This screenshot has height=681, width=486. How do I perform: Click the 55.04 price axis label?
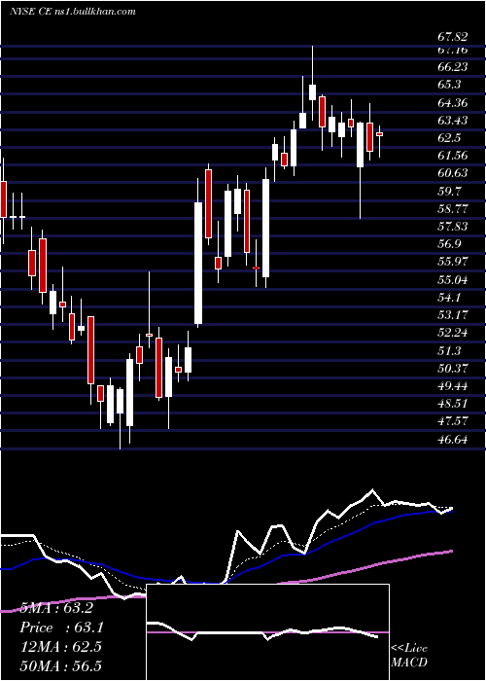point(453,280)
